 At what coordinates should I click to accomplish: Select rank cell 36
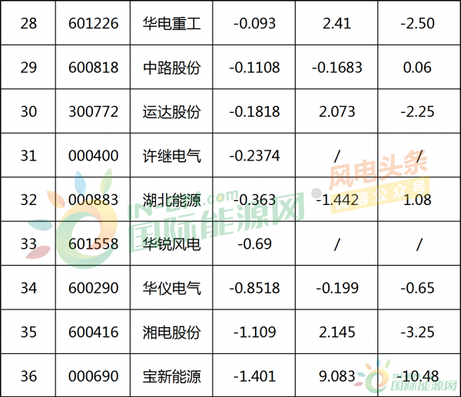pyautogui.click(x=28, y=376)
